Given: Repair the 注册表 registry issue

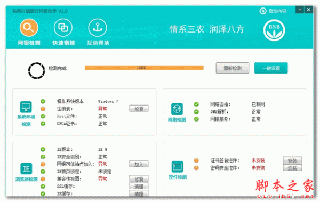Looking at the screenshot, I should click(139, 109).
